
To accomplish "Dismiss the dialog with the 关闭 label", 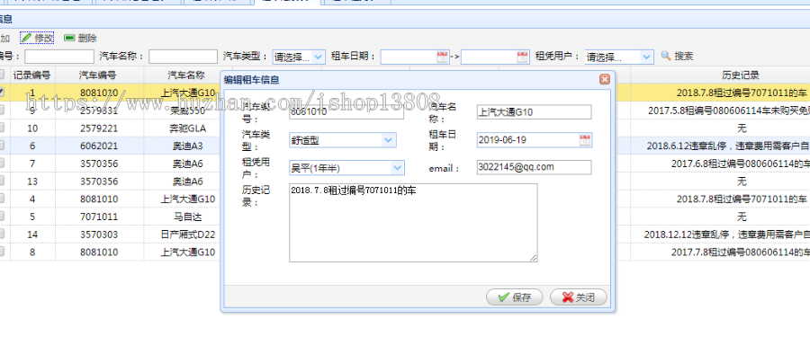I will 585,297.
